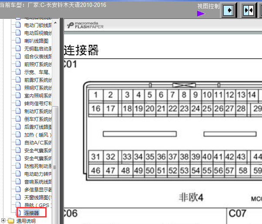
Task: Open the 连接器 tree item
Action: coord(31,213)
